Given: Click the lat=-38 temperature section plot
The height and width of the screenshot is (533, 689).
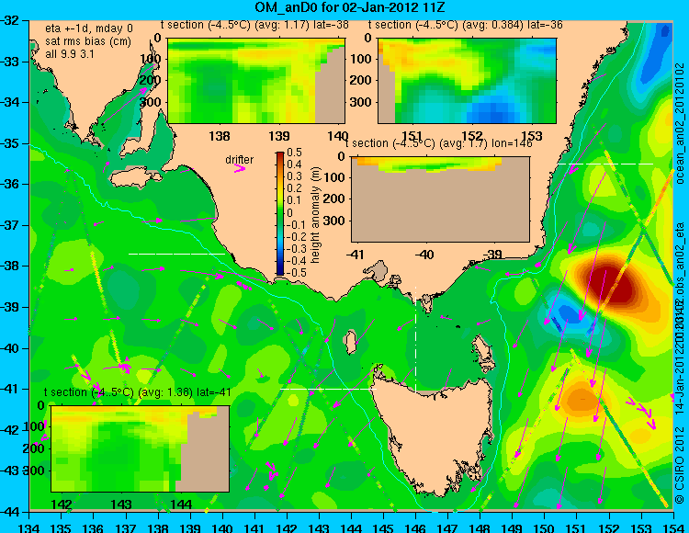Looking at the screenshot, I should click(256, 81).
